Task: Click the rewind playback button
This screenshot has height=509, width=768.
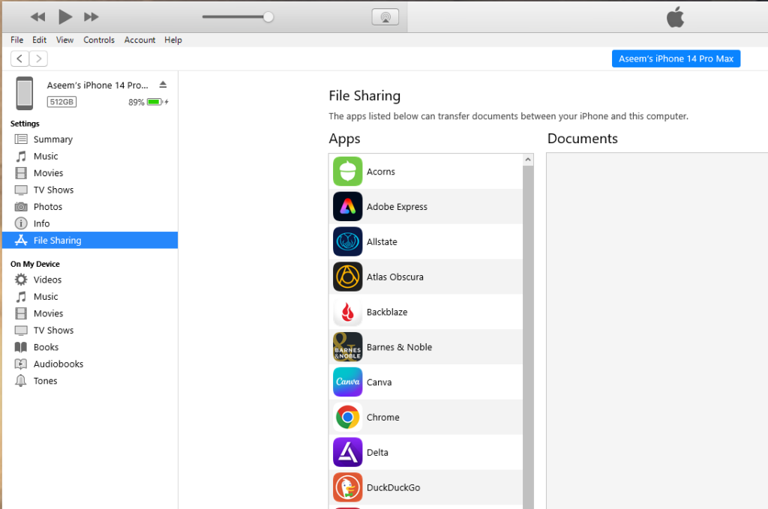Action: coord(37,17)
